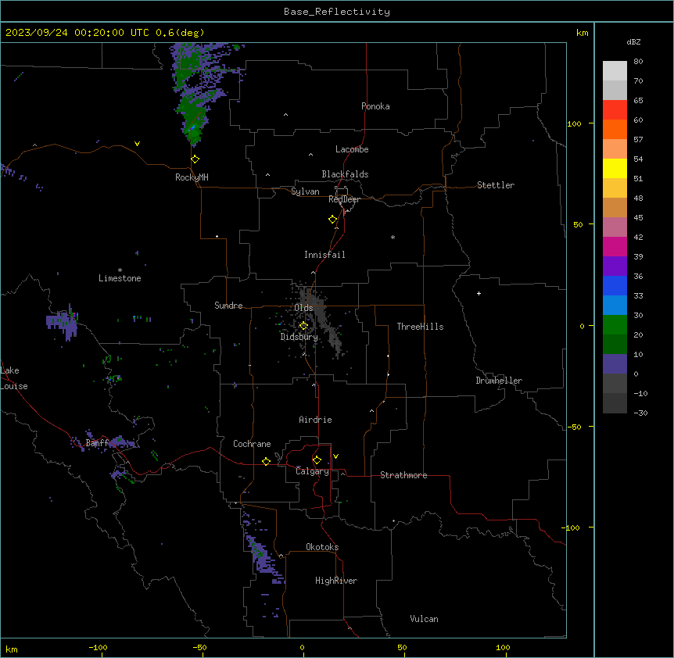This screenshot has width=674, height=658.
Task: Click the RockyMH label
Action: pyautogui.click(x=192, y=177)
